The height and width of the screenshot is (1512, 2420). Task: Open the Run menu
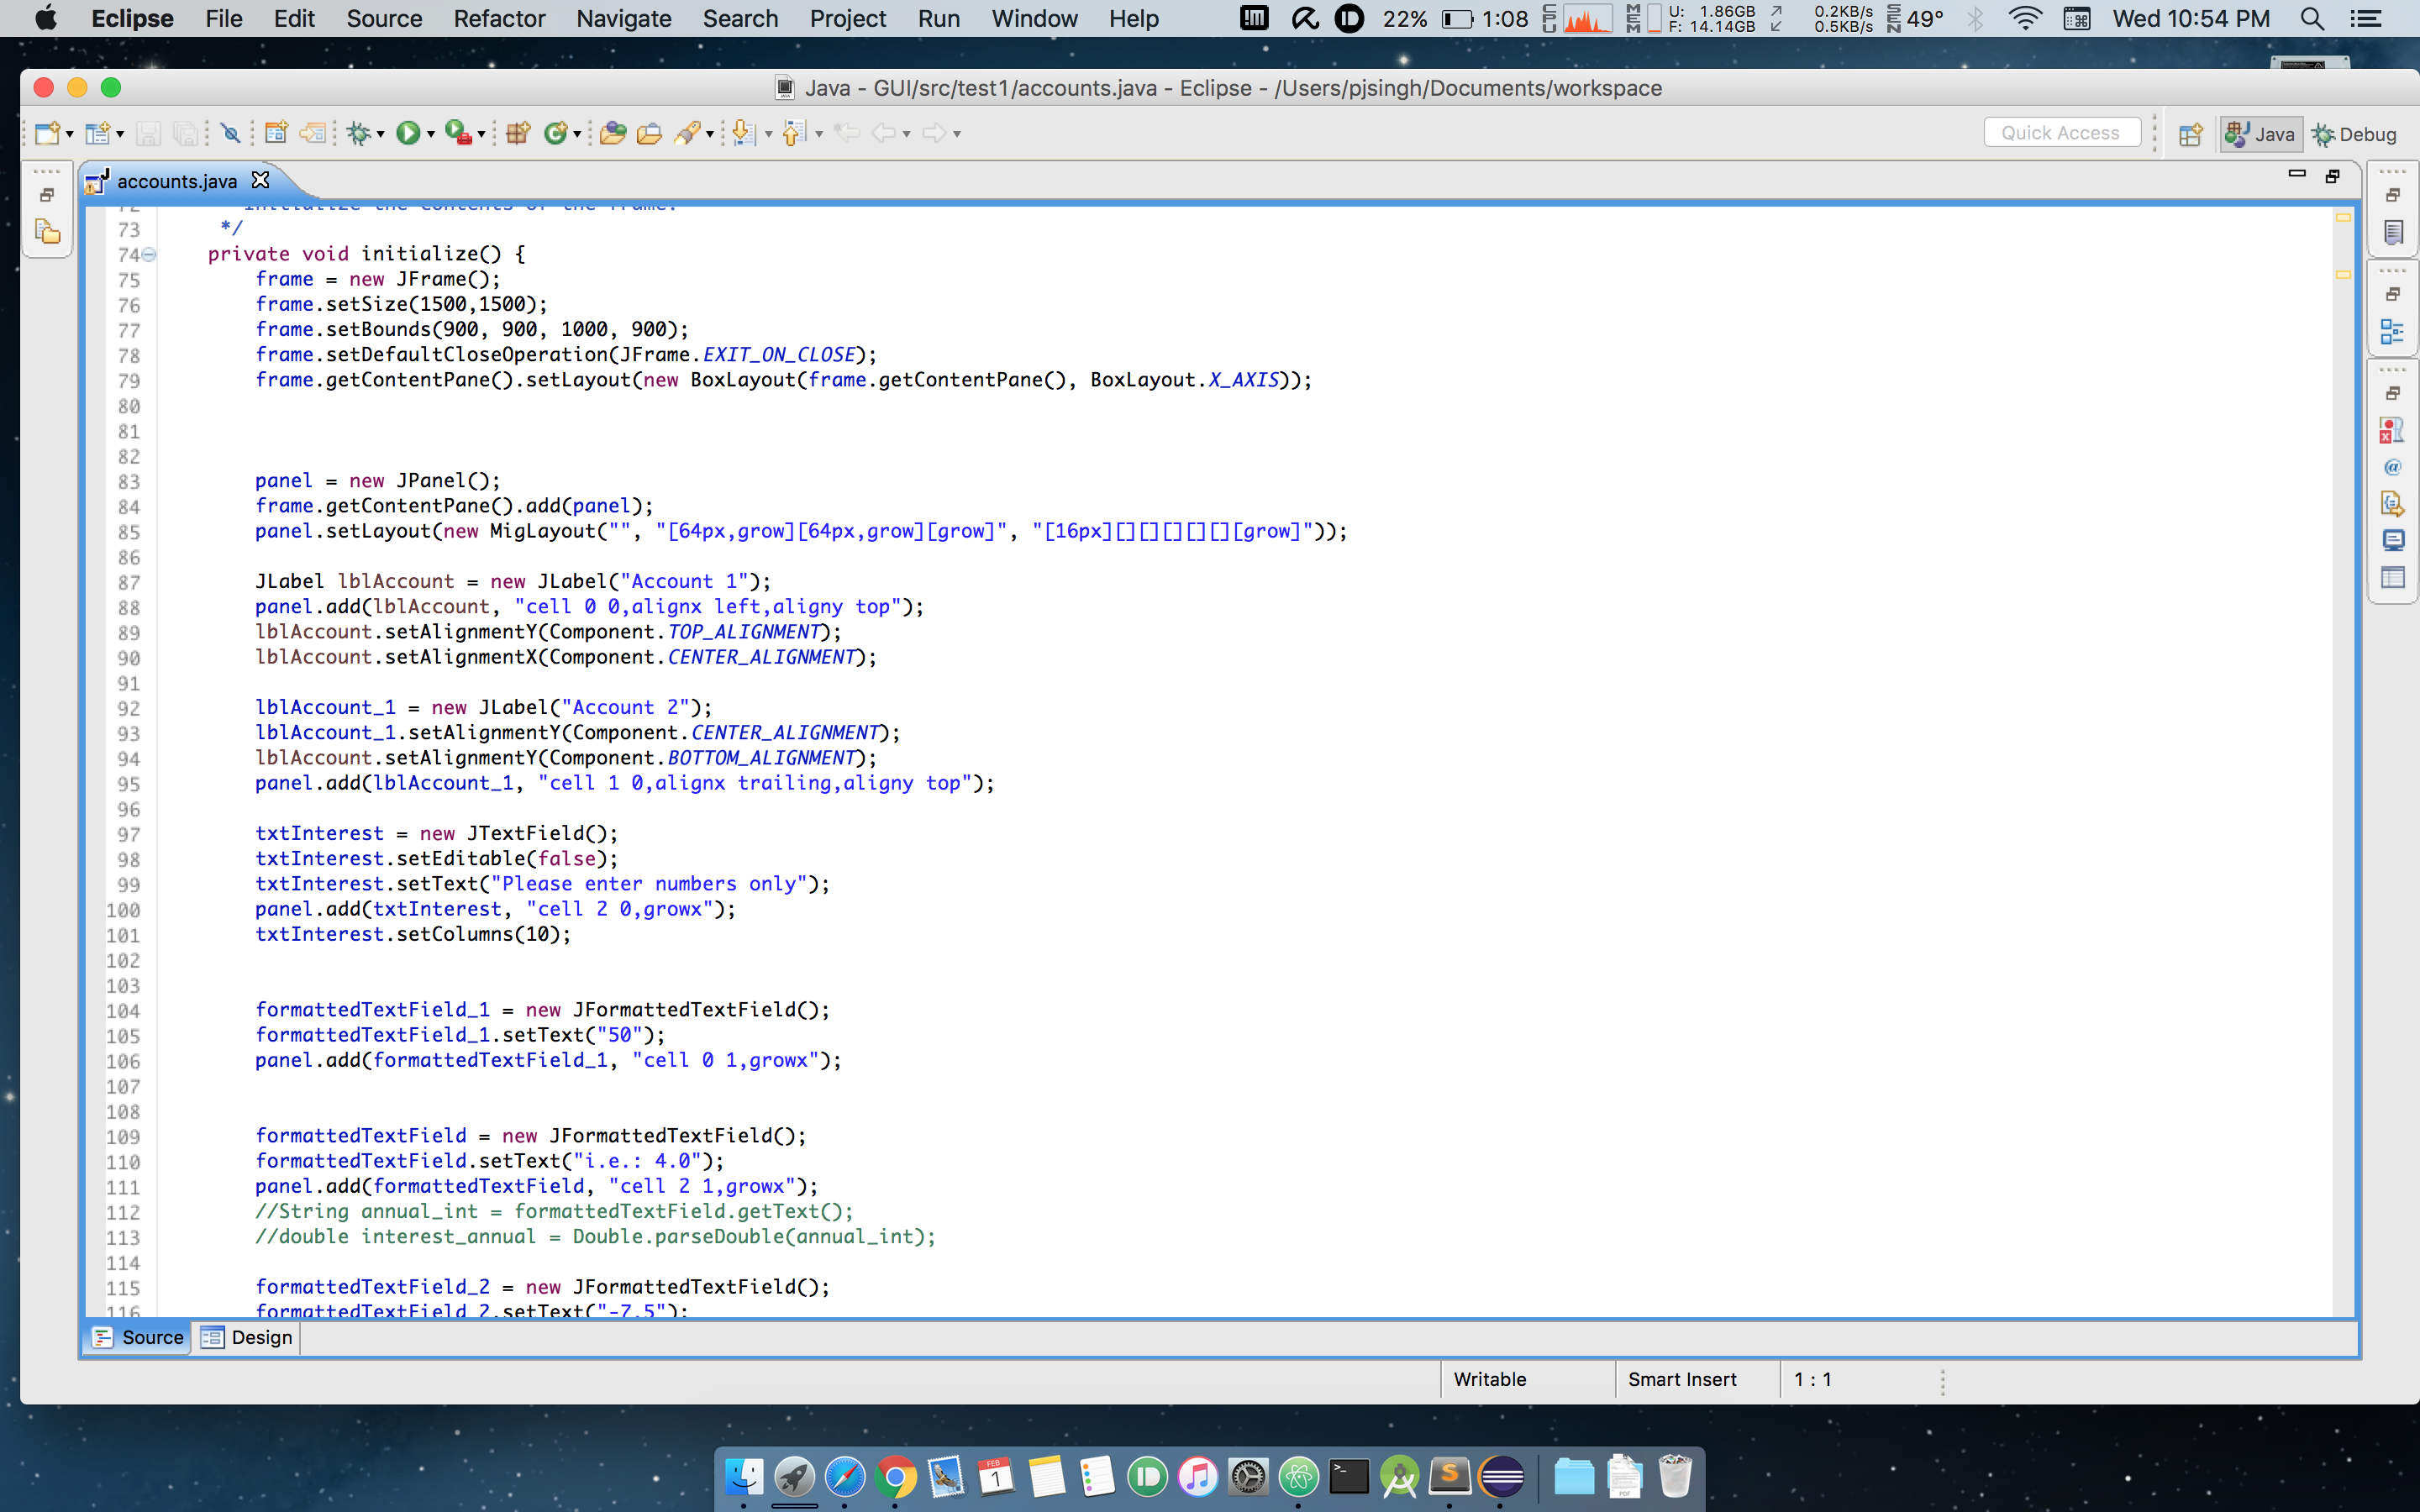pos(938,19)
